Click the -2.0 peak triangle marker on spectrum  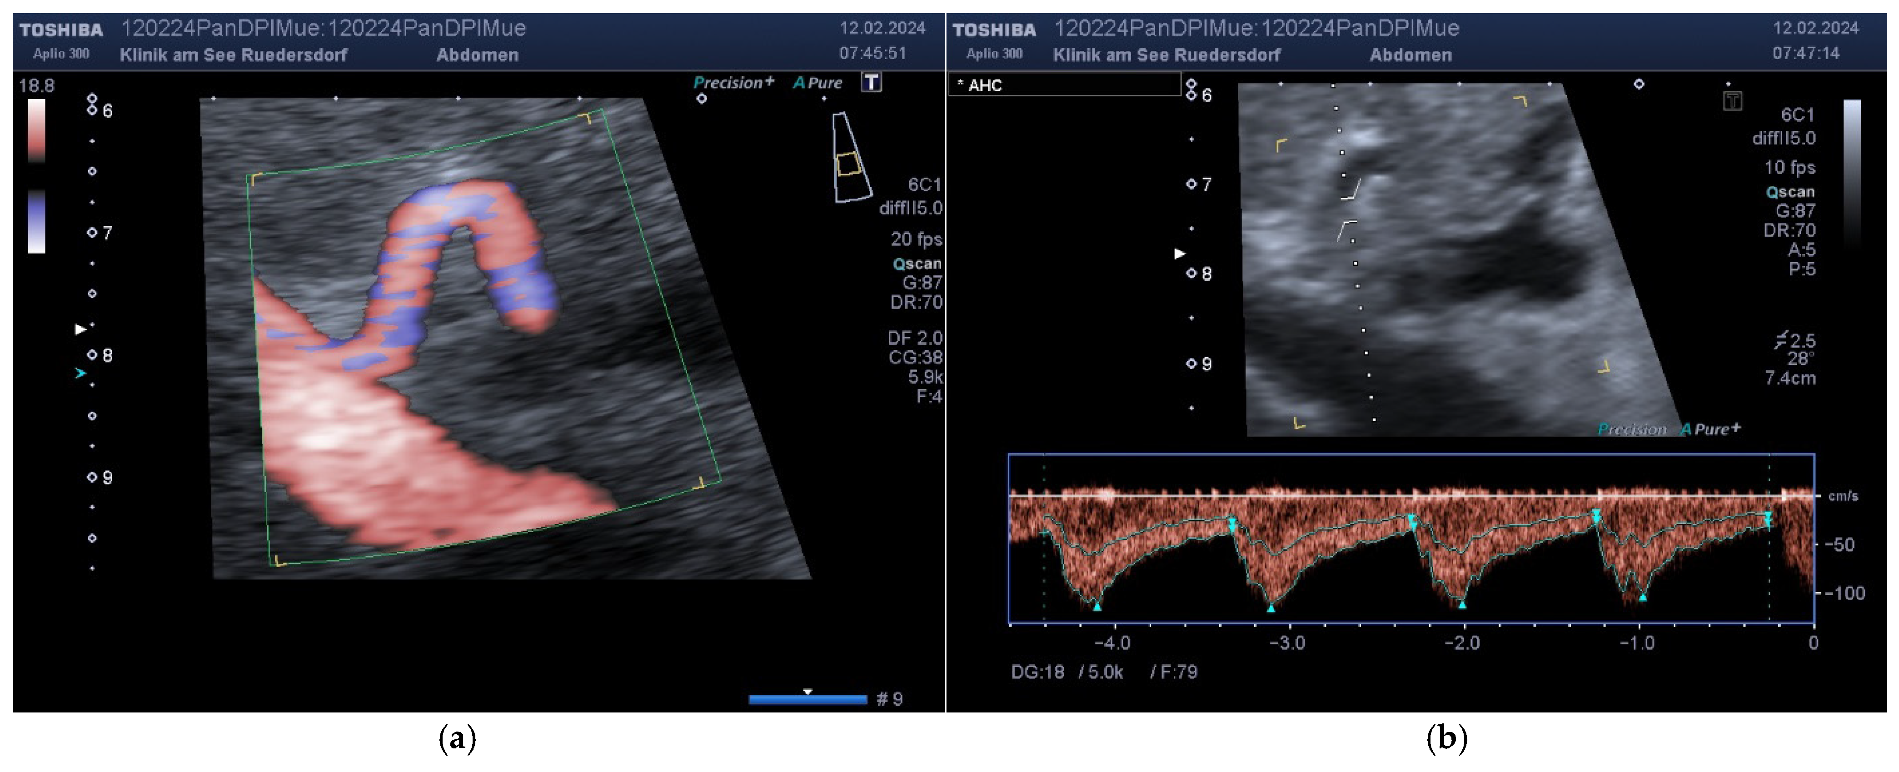(x=1462, y=605)
